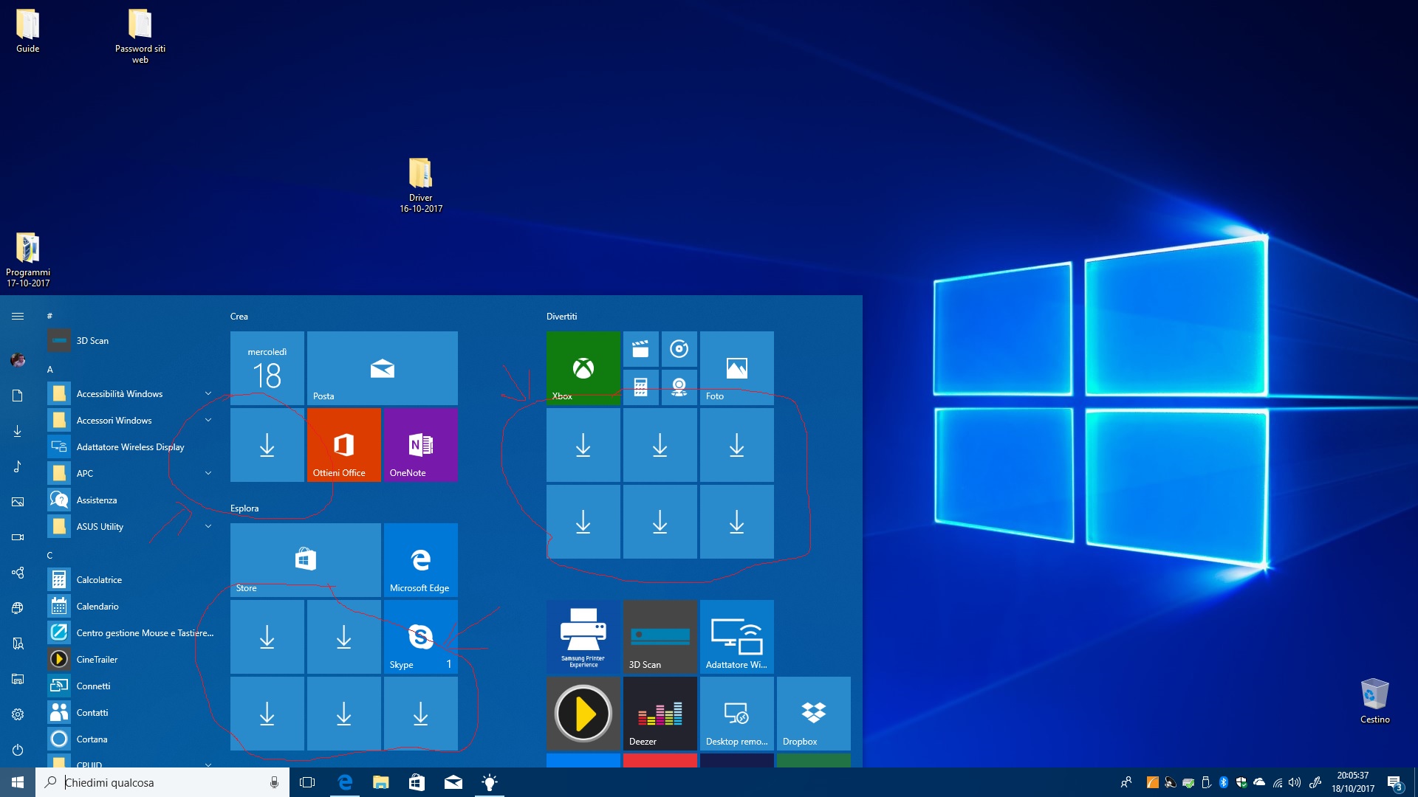Open the Xbox tile

pos(583,368)
